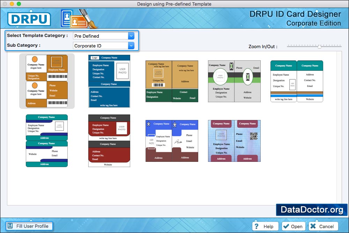Click the ID card designer brush icon
Screen dimensions: 349x233
79,19
